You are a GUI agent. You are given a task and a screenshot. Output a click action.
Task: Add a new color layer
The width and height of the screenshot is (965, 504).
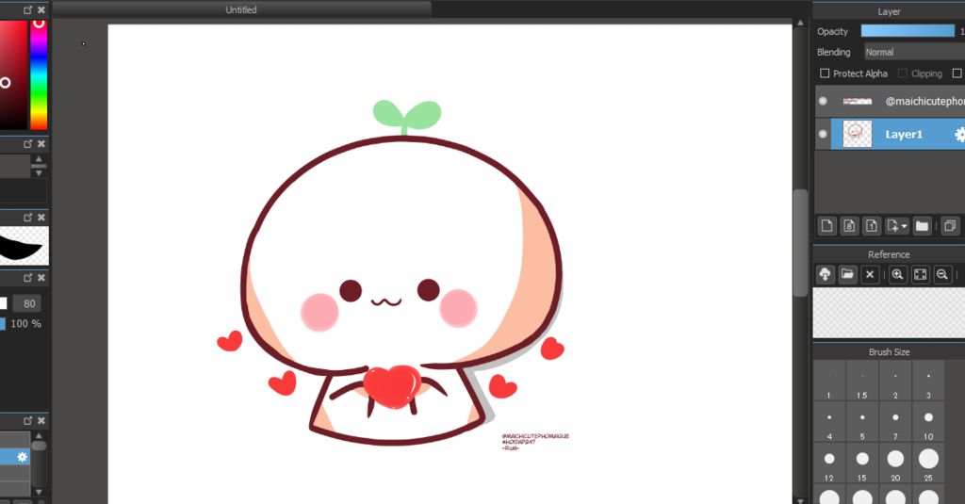826,226
